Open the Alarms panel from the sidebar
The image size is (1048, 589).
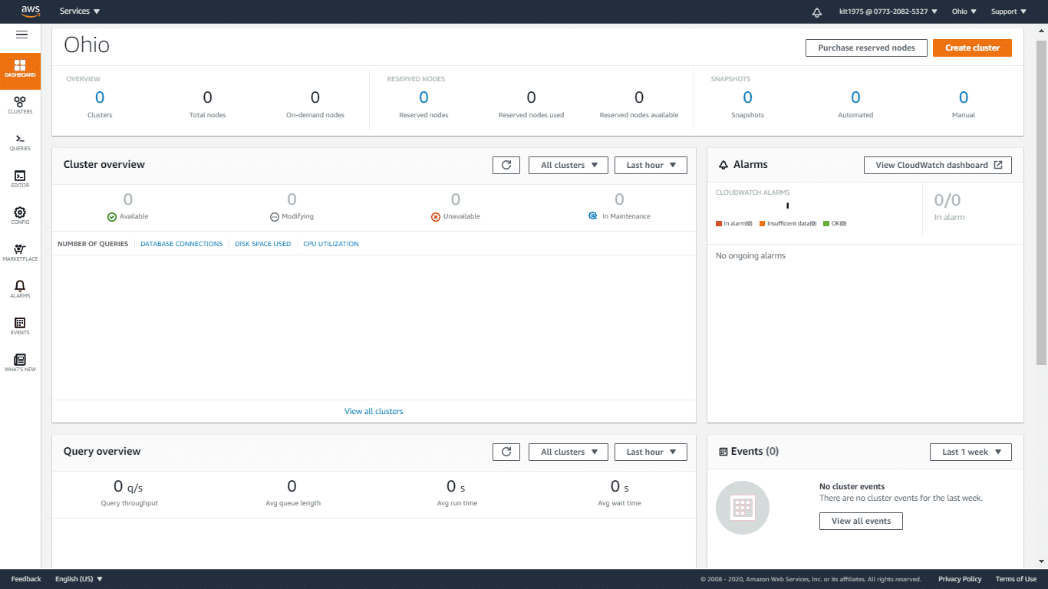20,288
